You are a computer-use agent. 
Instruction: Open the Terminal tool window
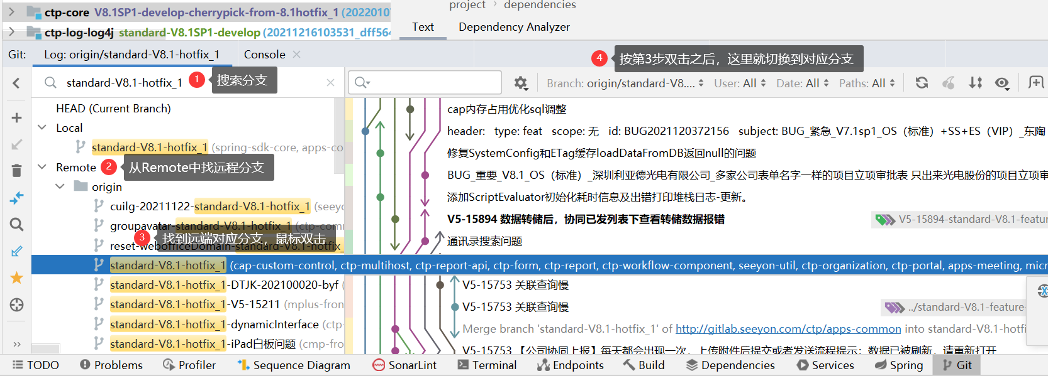(487, 365)
